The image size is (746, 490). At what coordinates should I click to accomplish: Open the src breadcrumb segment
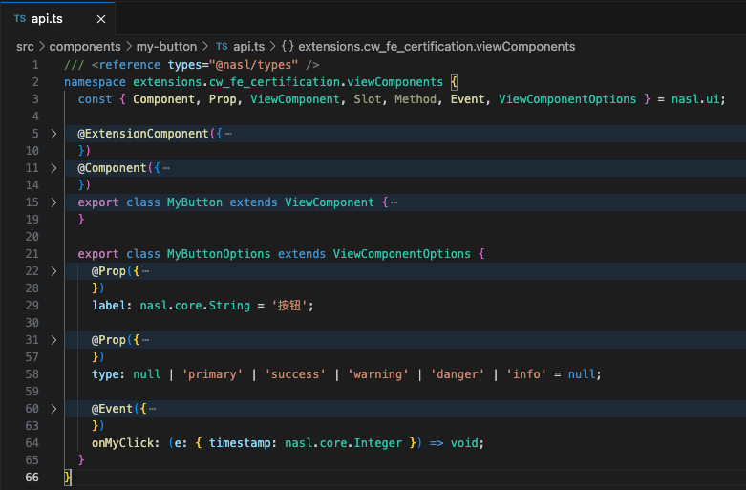26,46
